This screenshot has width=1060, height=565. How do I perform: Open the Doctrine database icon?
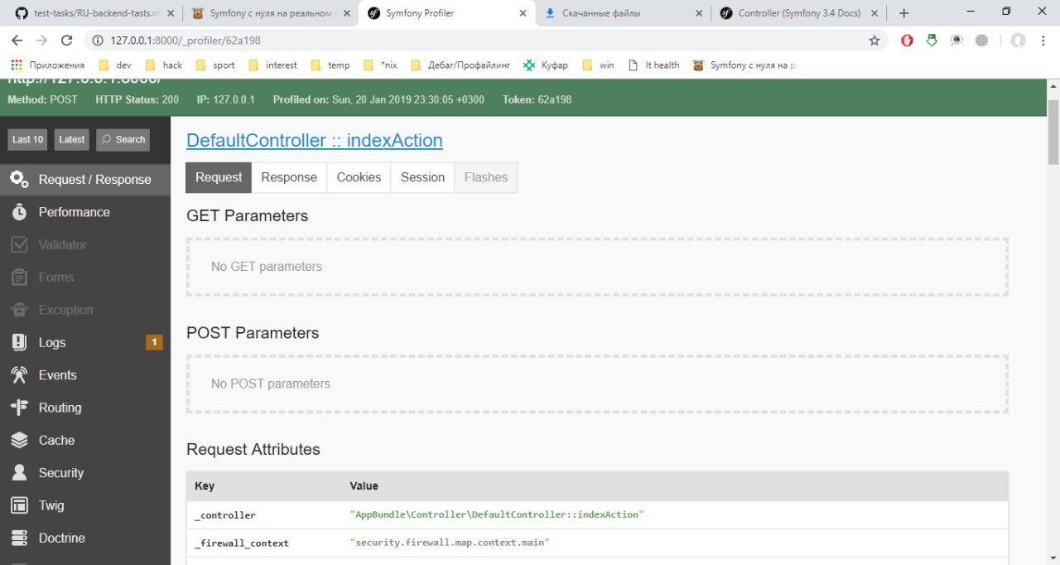point(19,538)
